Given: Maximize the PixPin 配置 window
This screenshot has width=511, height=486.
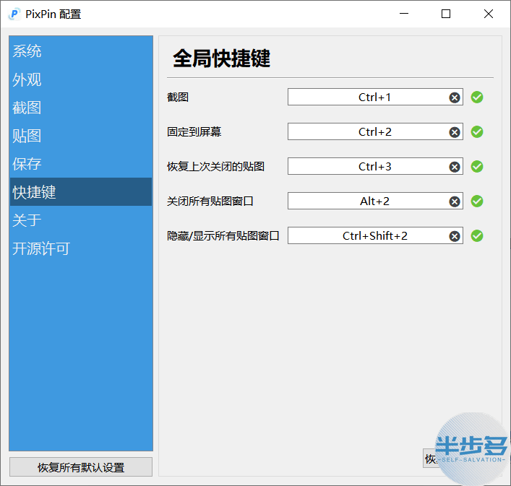Looking at the screenshot, I should (446, 14).
